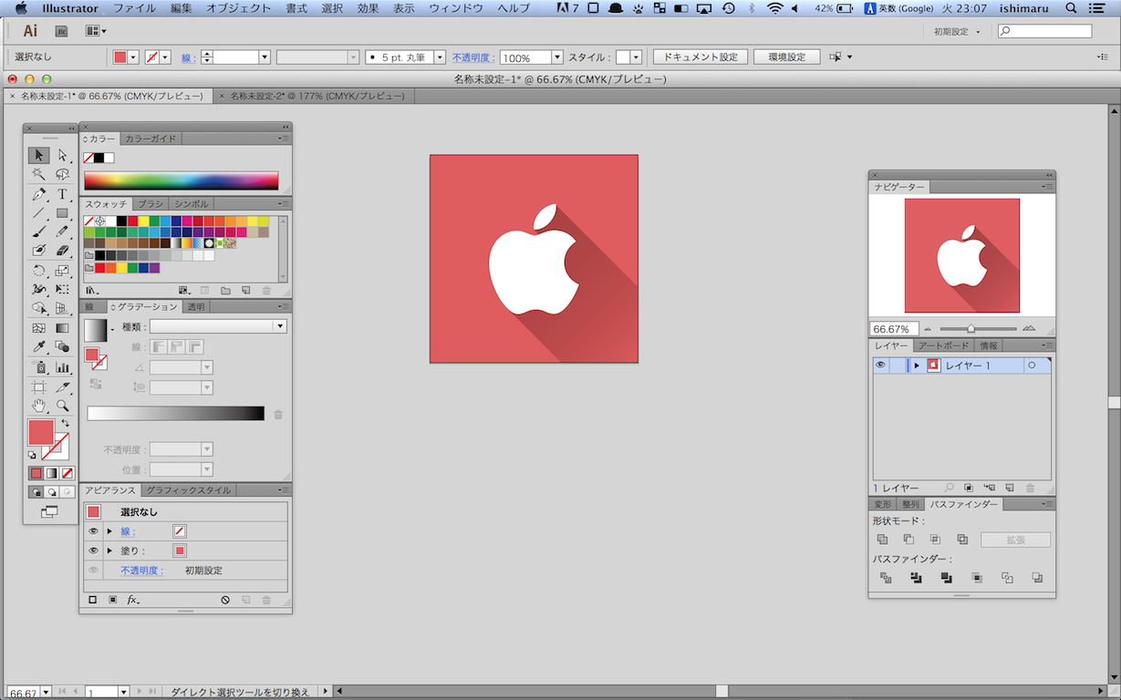Click the 拡張 button in Pathfinder panel
The width and height of the screenshot is (1121, 700).
[1015, 540]
